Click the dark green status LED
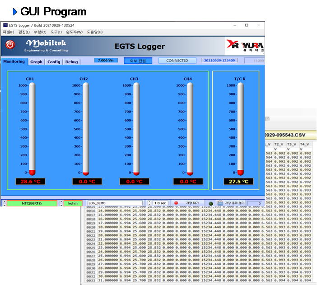Viewport: 317px width, 285px height. [211, 204]
